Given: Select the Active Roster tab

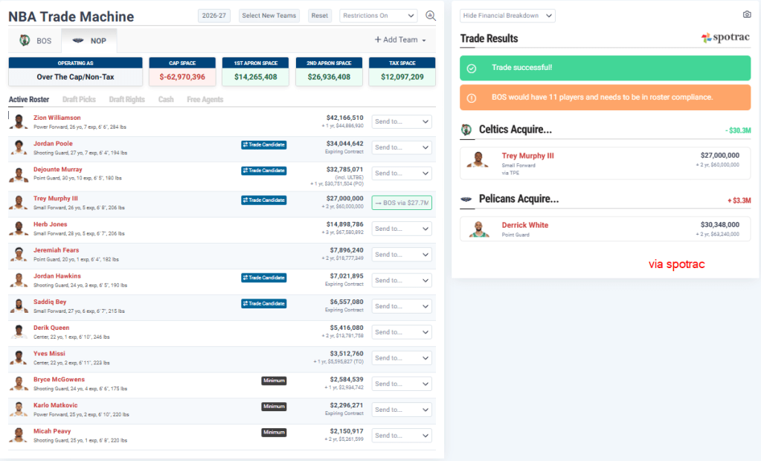Looking at the screenshot, I should point(28,100).
